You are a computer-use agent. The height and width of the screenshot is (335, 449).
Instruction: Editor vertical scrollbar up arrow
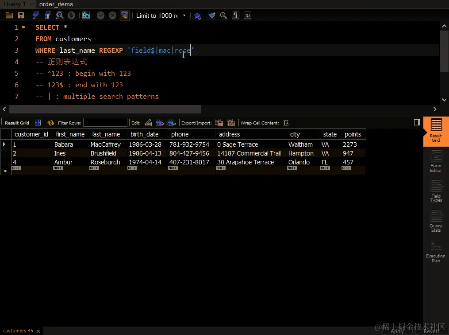click(x=444, y=26)
